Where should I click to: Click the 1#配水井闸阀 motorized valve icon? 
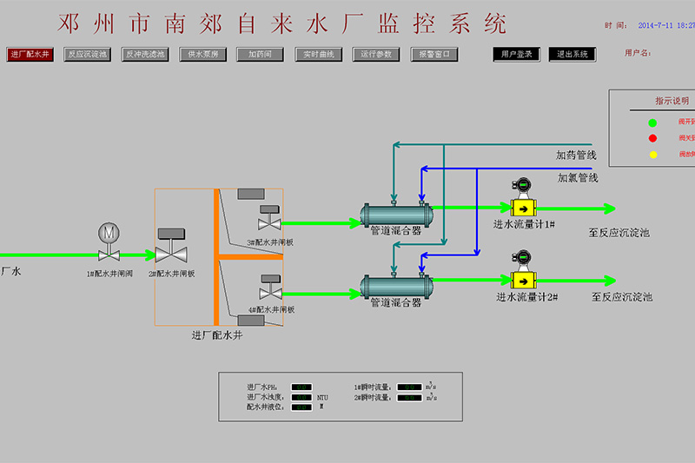(x=109, y=243)
